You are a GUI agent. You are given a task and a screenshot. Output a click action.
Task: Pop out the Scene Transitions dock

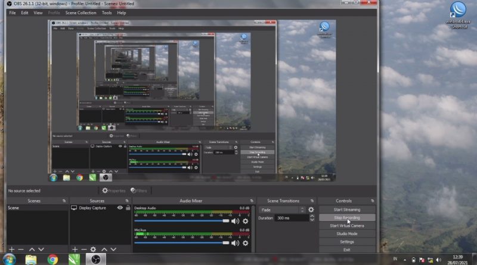[x=312, y=201]
